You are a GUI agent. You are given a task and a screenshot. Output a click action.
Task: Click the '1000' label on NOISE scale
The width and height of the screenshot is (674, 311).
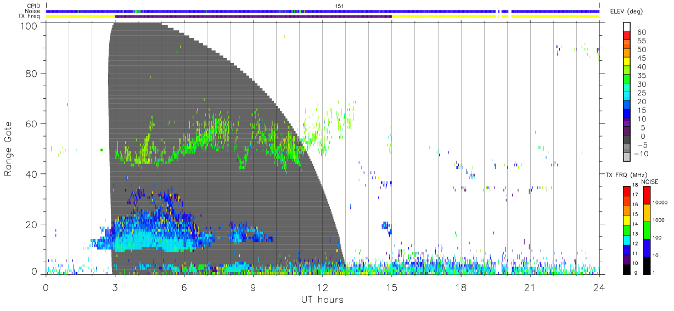click(x=659, y=220)
